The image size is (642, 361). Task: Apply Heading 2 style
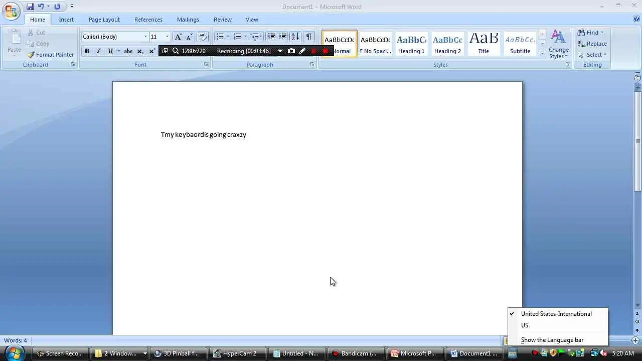[447, 44]
